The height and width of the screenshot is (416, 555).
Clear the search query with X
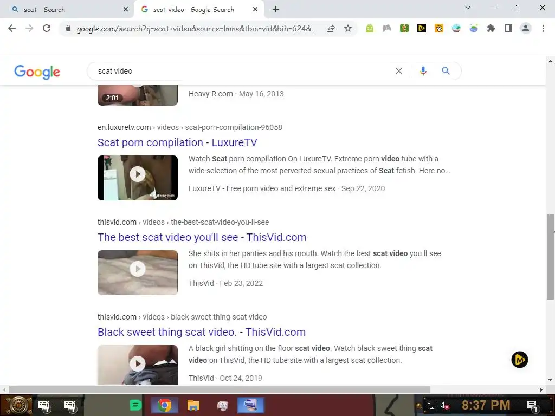coord(399,71)
